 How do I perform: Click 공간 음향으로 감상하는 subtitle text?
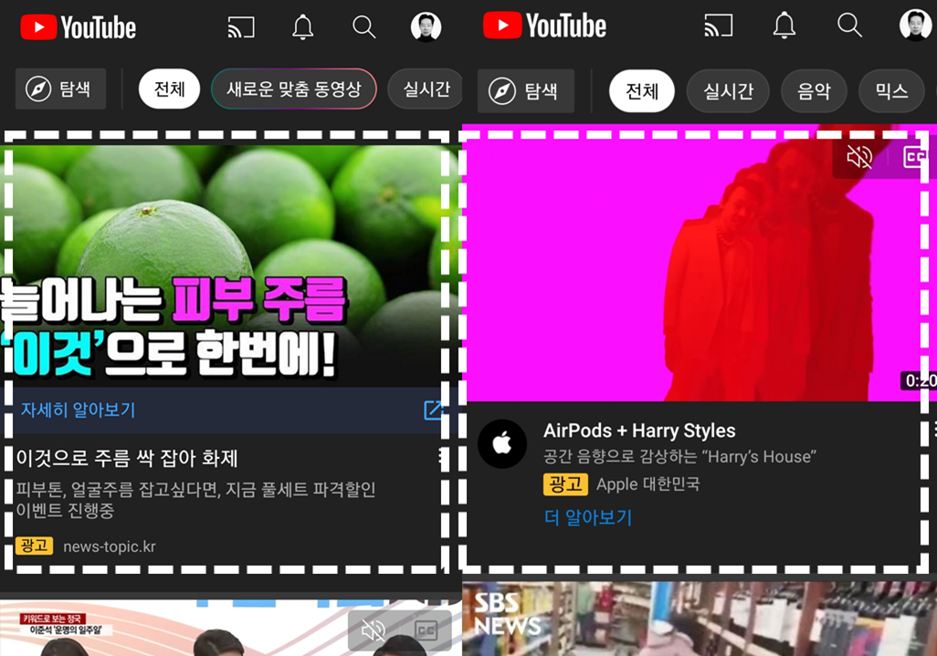pyautogui.click(x=679, y=456)
